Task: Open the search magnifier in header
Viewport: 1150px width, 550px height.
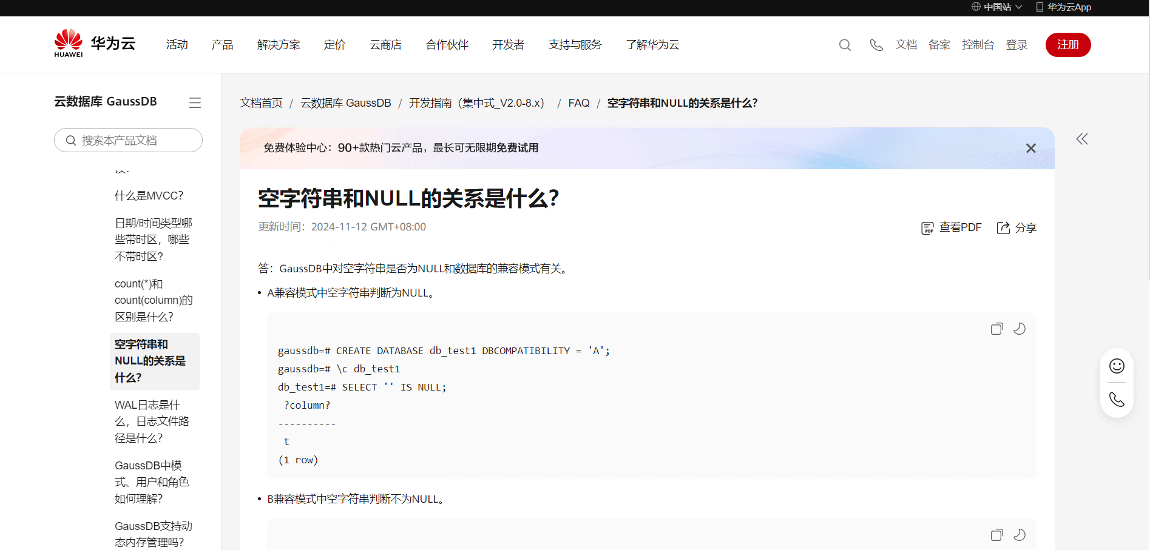Action: [845, 45]
